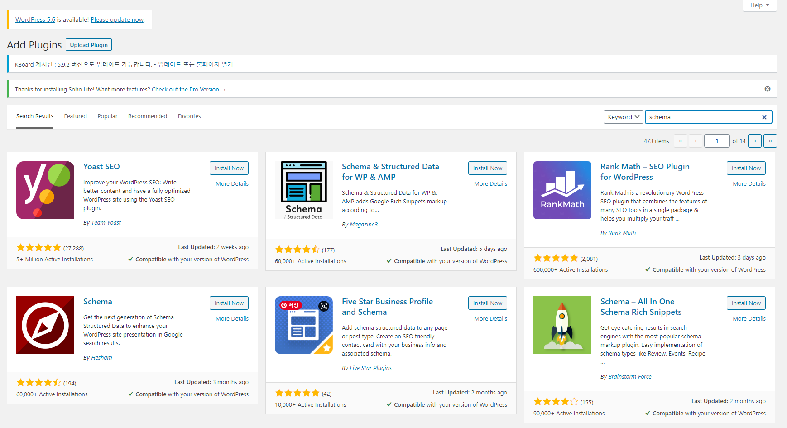View More Details for Schema All In One

749,319
